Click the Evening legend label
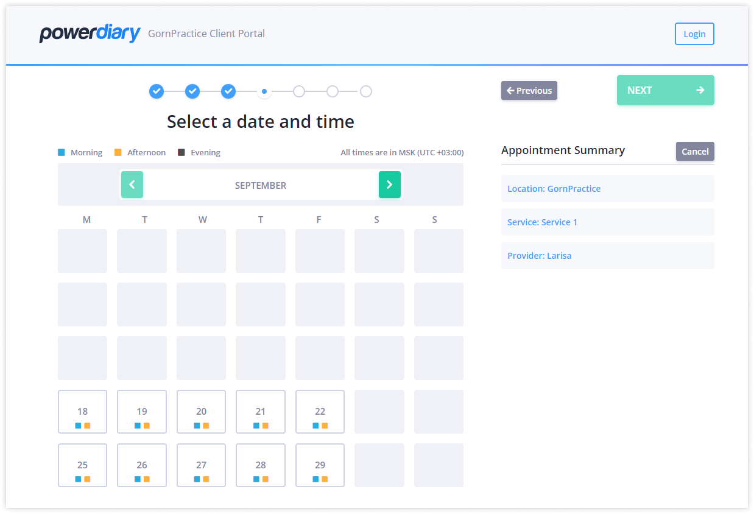 point(206,153)
